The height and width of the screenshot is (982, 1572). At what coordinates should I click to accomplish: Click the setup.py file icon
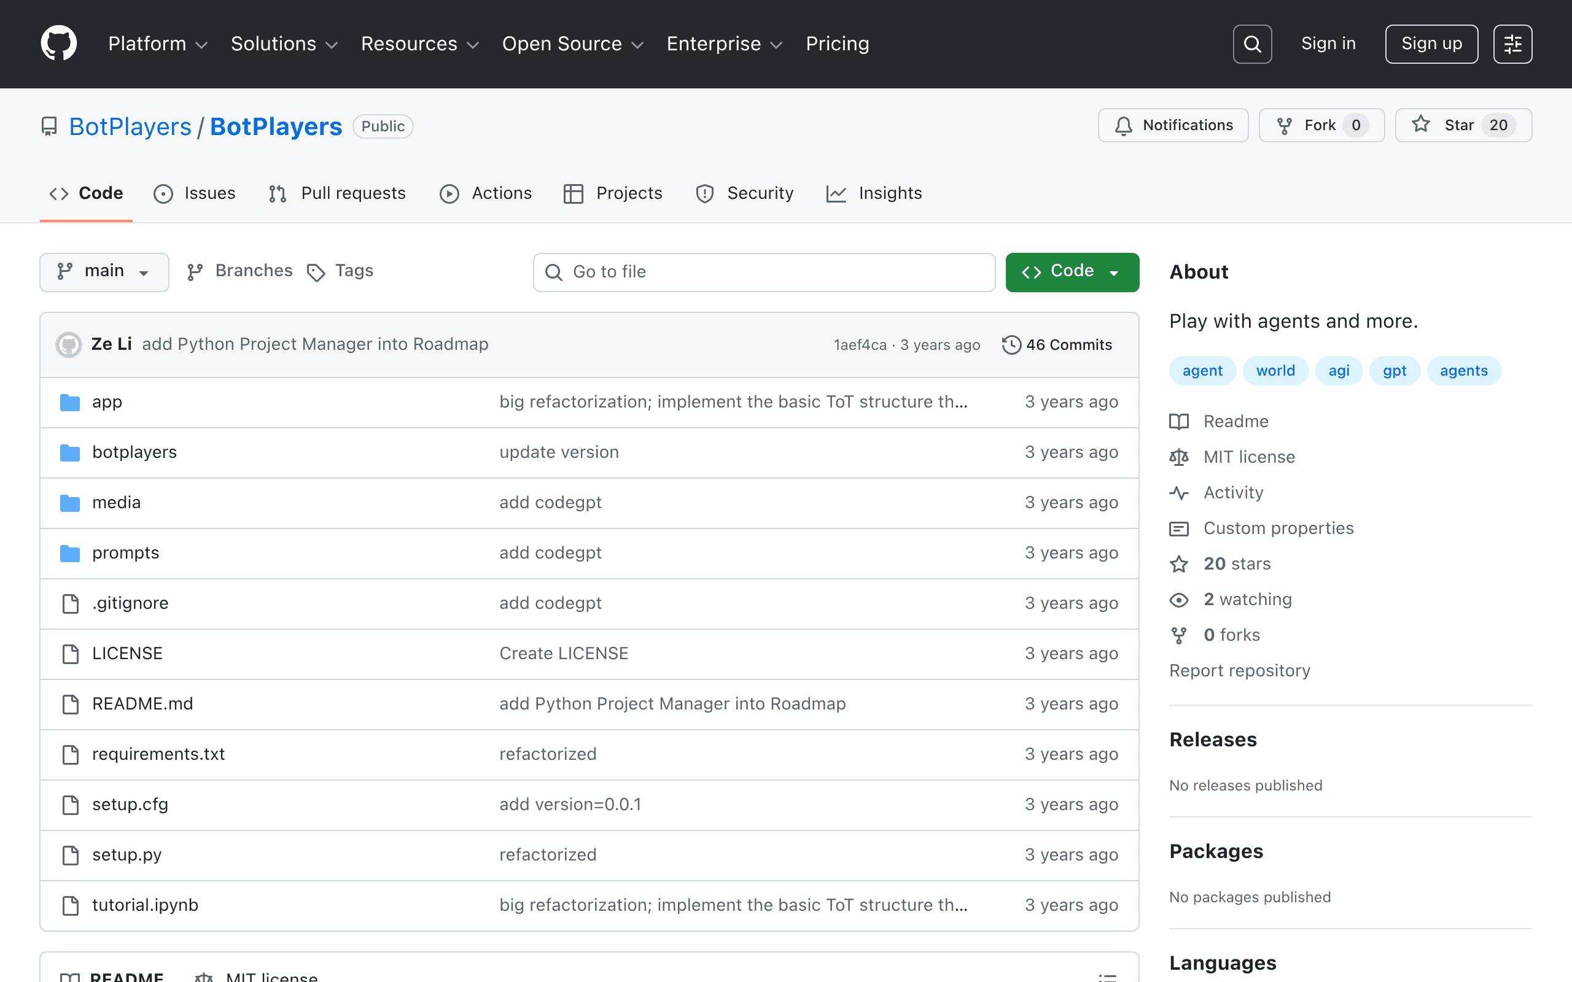[x=70, y=856]
